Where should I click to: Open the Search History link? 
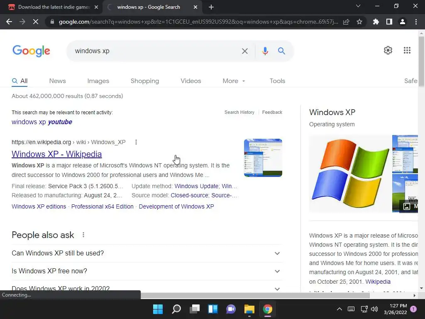239,112
